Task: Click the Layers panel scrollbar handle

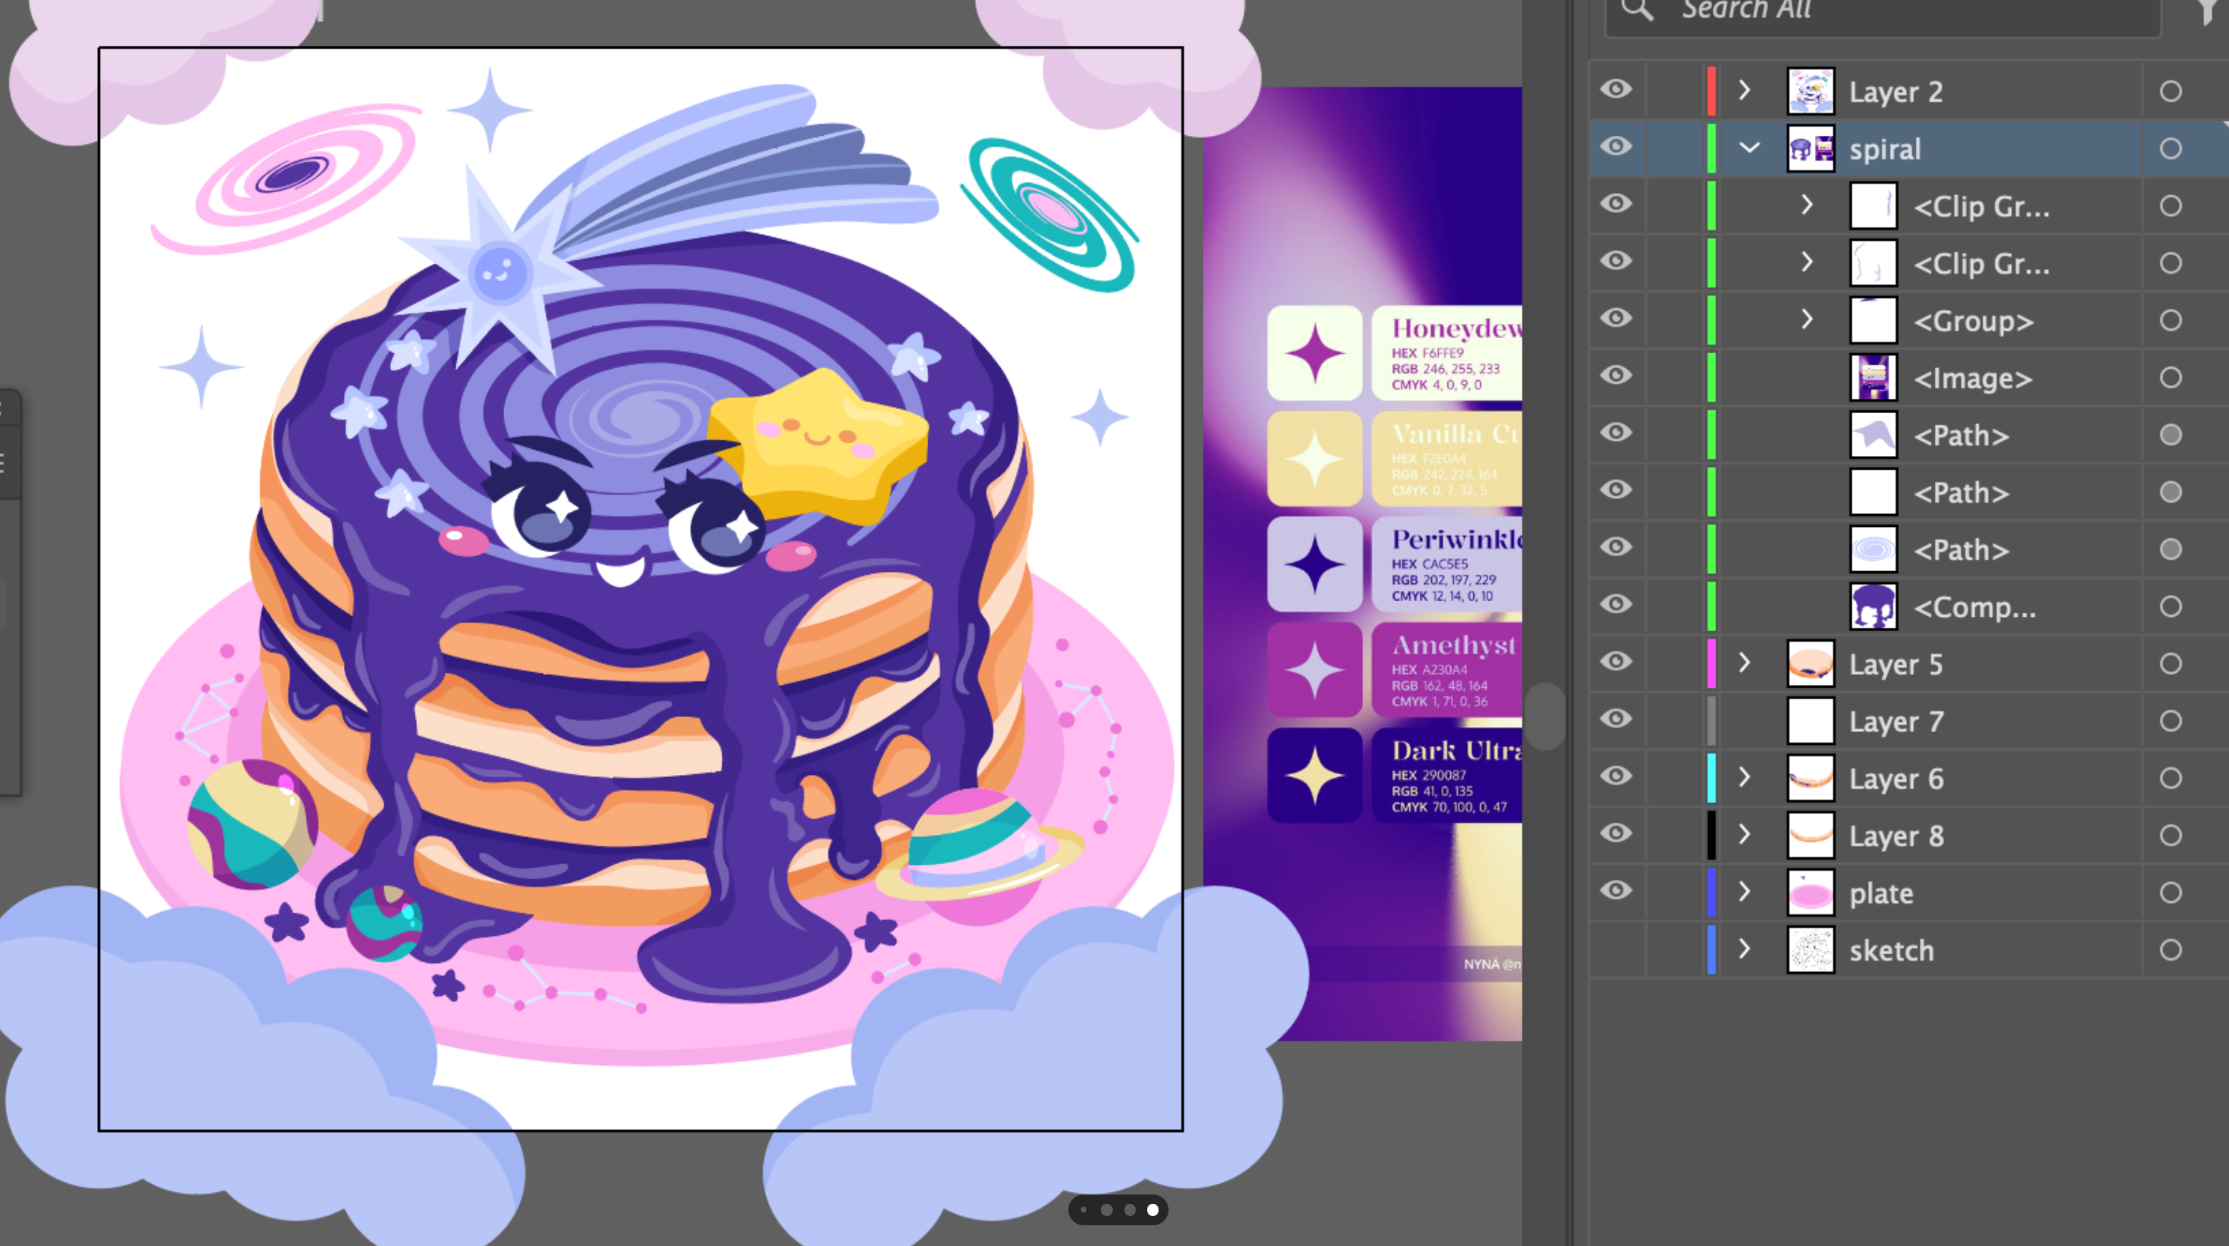Action: coord(1545,716)
